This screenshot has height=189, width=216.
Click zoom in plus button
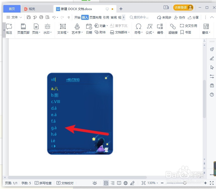pyautogui.click(x=205, y=183)
